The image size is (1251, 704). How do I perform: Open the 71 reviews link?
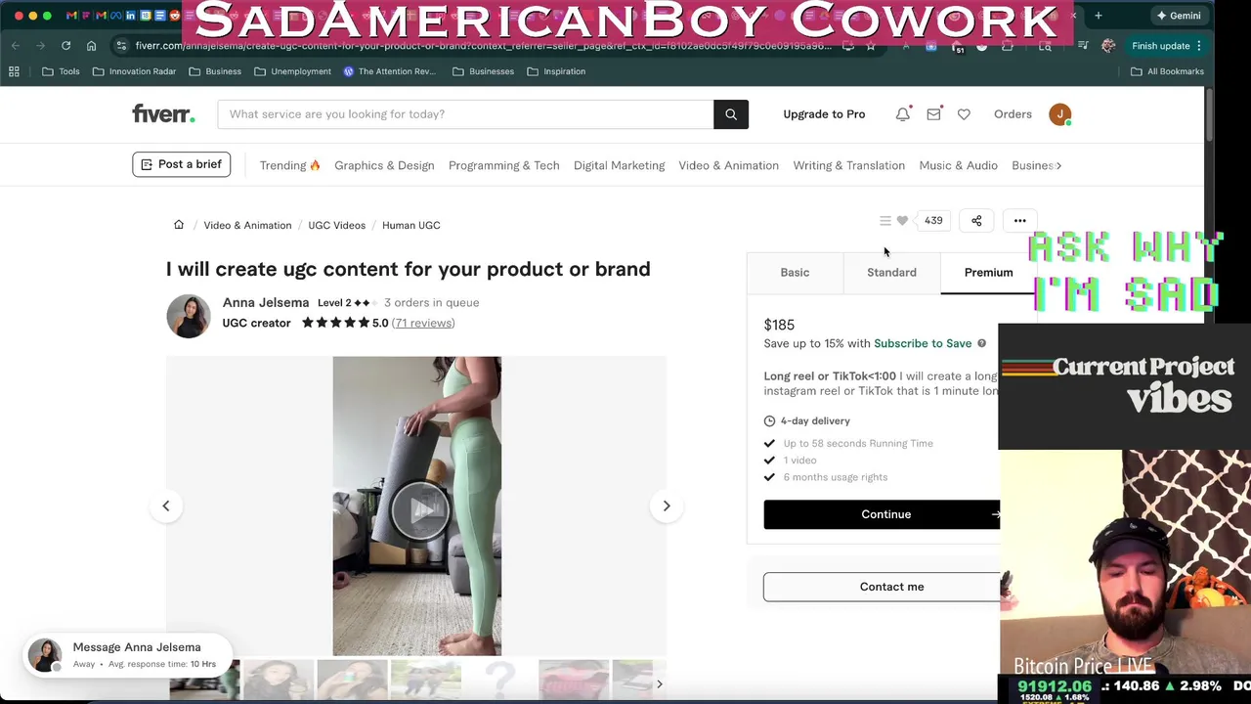click(423, 323)
